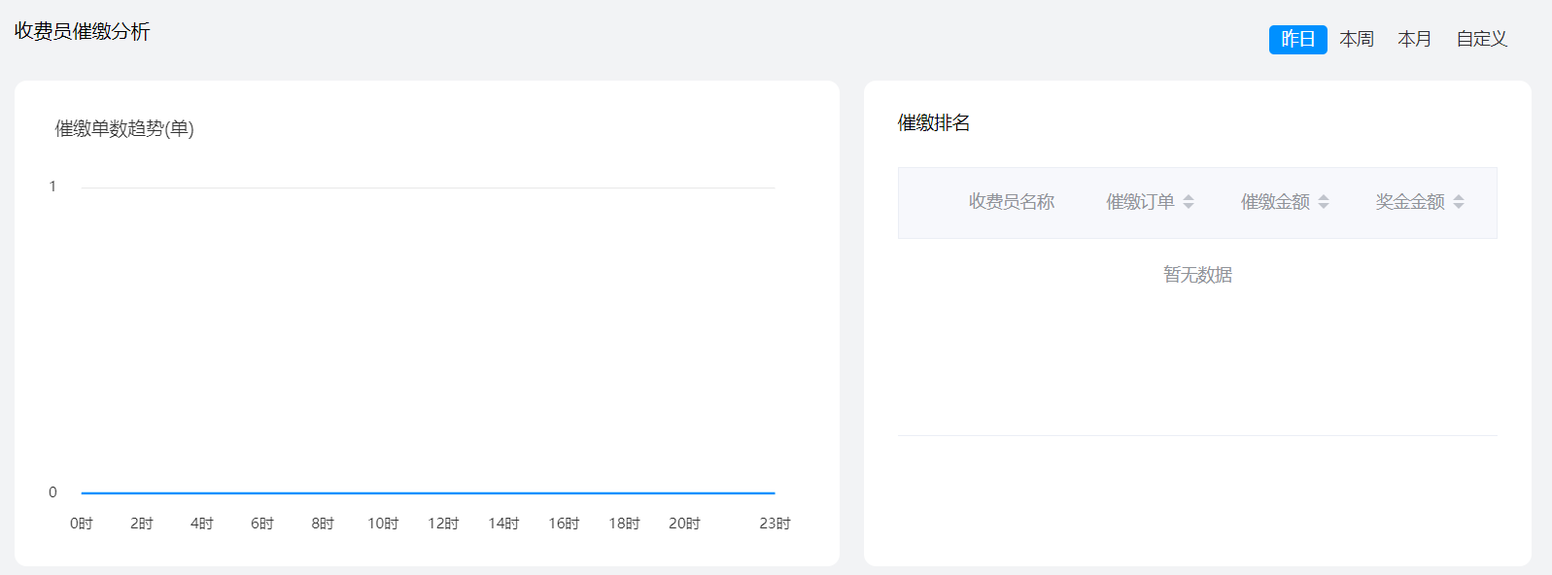Sort 奖金金额 descending with down caret

pos(1459,206)
